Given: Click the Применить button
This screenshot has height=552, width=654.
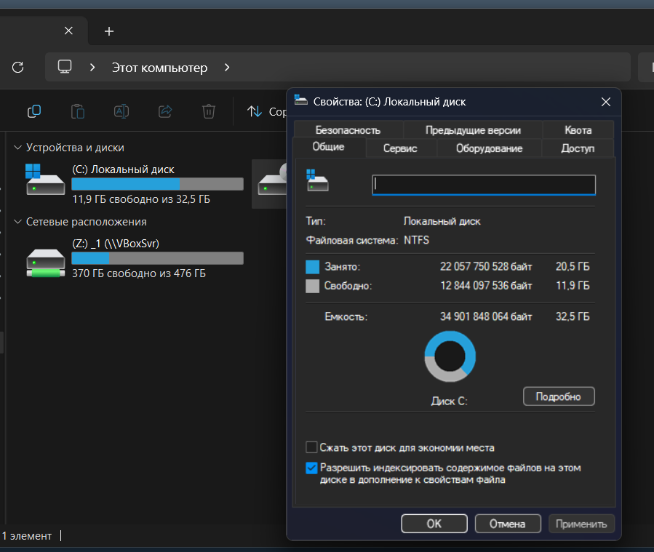Looking at the screenshot, I should (x=581, y=524).
